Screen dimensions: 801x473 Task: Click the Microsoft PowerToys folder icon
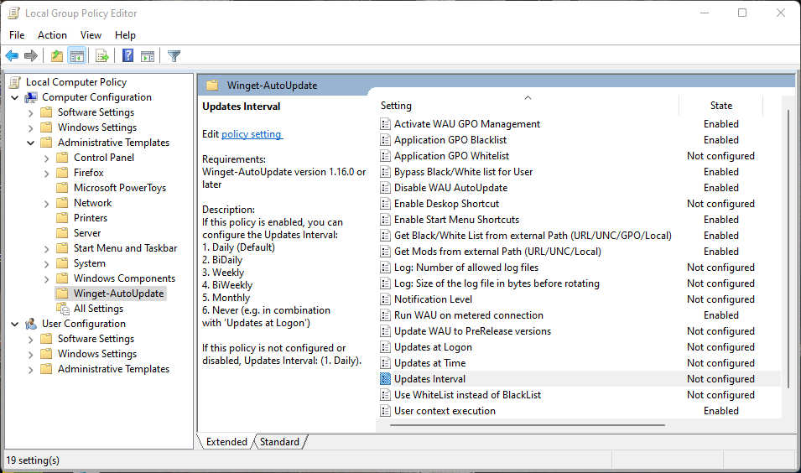click(x=62, y=188)
